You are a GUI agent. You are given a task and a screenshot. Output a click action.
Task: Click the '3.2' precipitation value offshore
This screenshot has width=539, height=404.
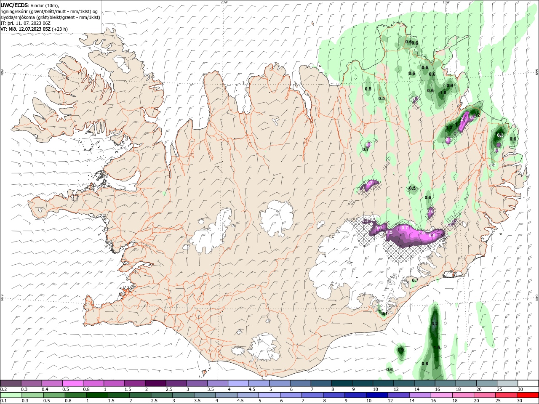tap(435, 324)
